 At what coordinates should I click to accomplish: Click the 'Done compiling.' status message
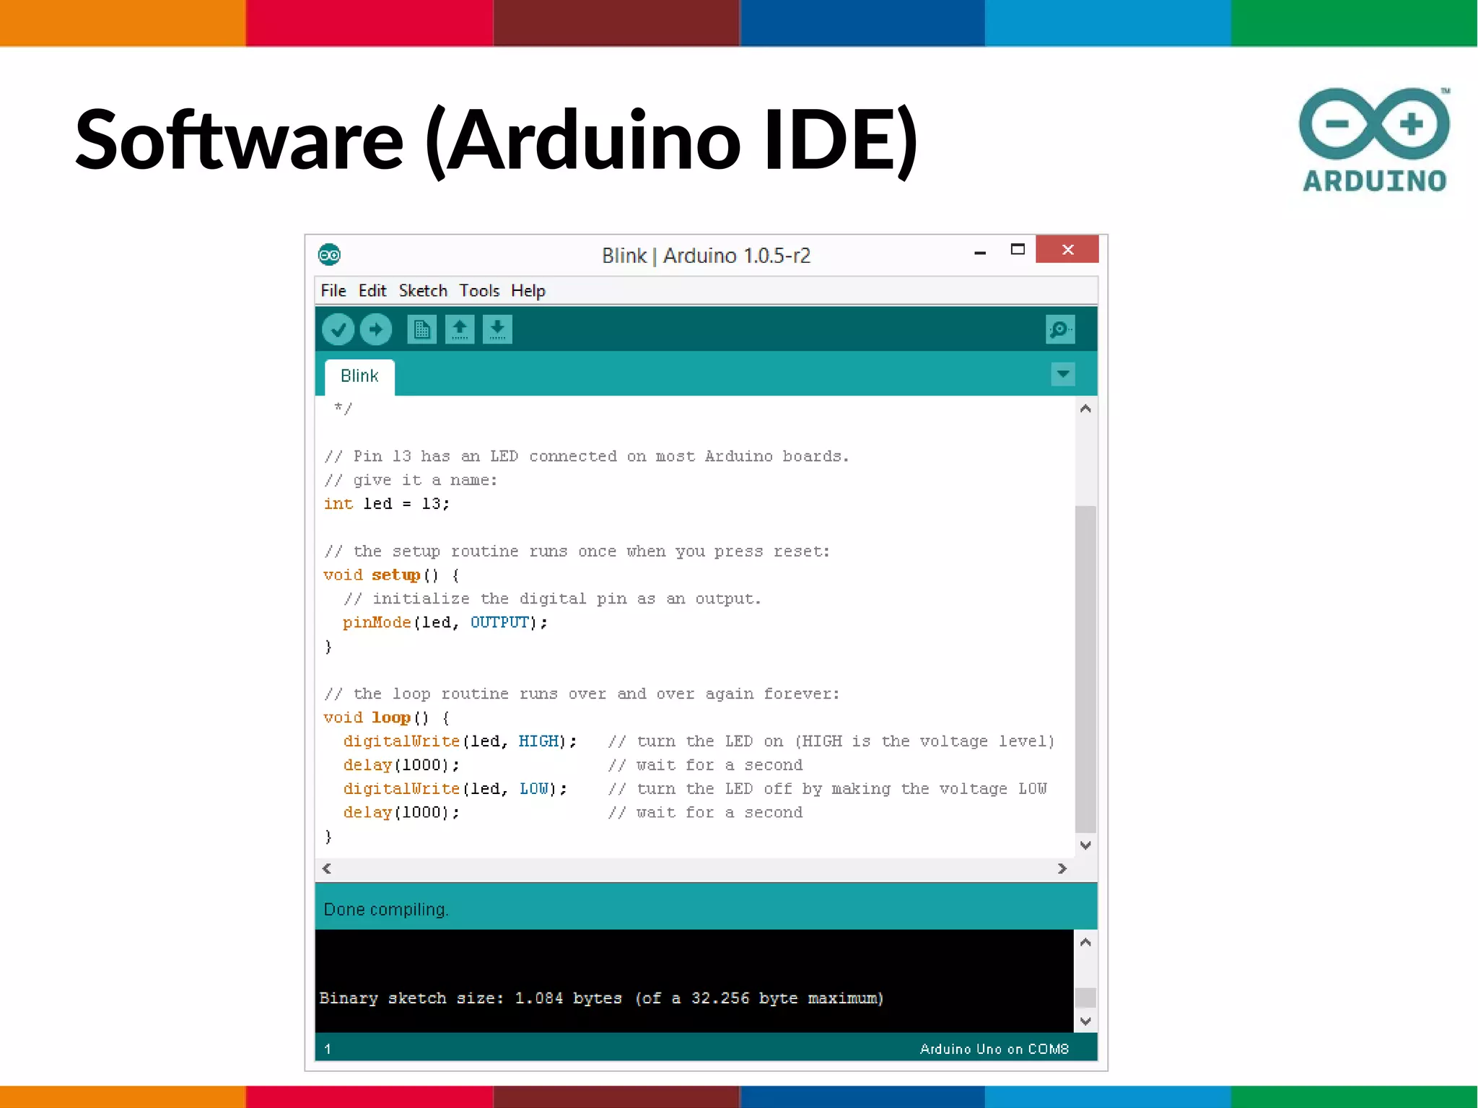386,909
